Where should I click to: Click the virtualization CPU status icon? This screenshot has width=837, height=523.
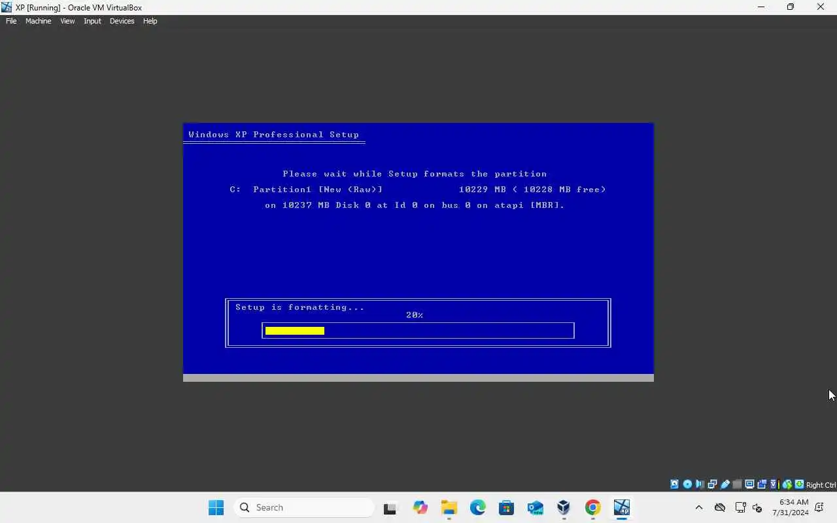click(774, 484)
